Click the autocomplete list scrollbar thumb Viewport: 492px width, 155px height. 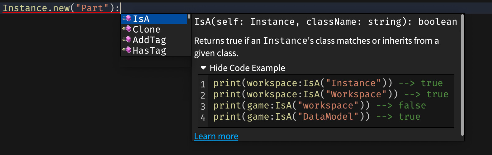click(189, 16)
